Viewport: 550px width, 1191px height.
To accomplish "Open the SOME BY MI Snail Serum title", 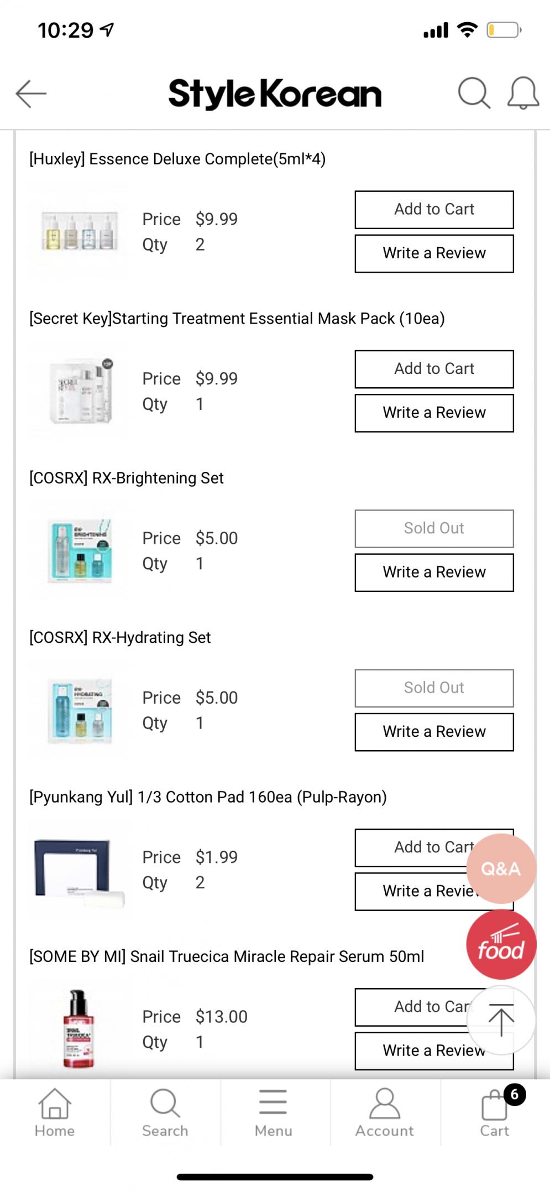I will pyautogui.click(x=227, y=956).
